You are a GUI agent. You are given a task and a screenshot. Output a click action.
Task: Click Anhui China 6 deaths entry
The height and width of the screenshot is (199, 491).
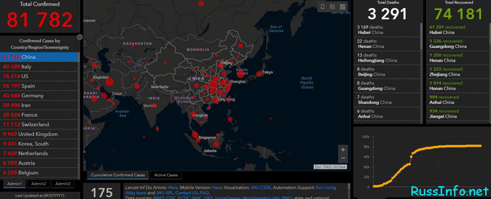387,114
